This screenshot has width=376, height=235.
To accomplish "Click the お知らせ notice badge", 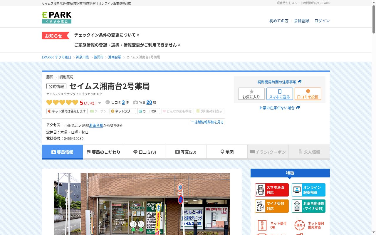I will click(x=56, y=36).
